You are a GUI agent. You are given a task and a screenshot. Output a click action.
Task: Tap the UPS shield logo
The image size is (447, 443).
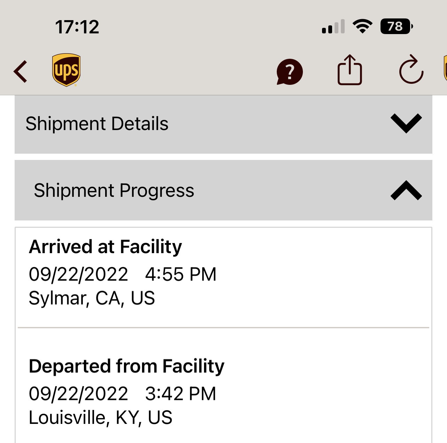tap(66, 70)
